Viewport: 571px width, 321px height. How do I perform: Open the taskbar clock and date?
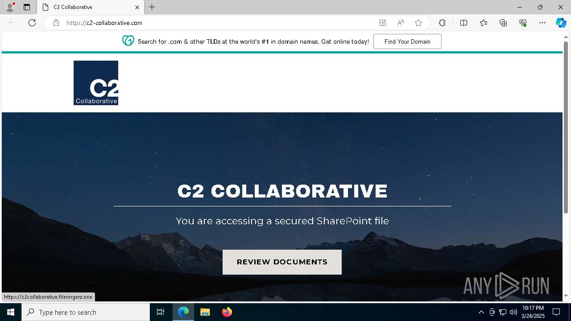pyautogui.click(x=533, y=312)
